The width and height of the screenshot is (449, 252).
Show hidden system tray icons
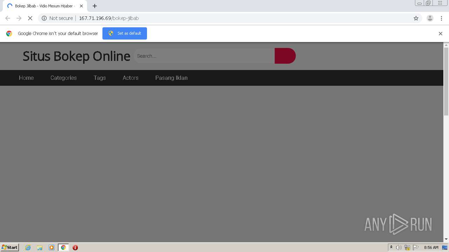point(391,247)
